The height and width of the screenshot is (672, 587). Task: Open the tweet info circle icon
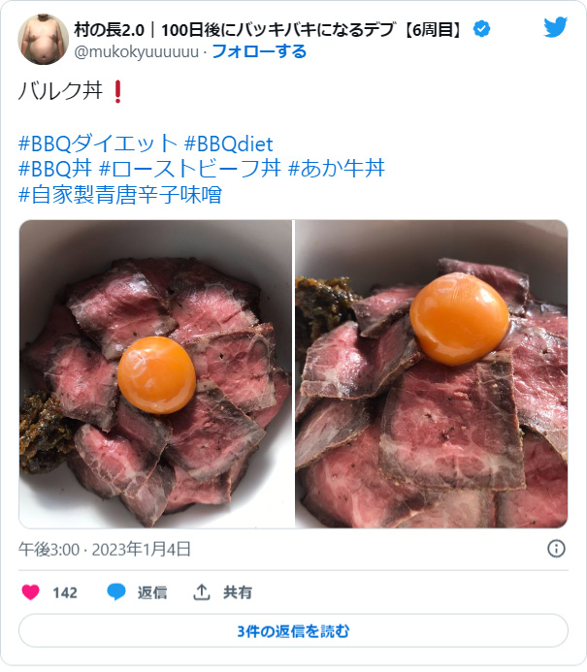coord(556,549)
